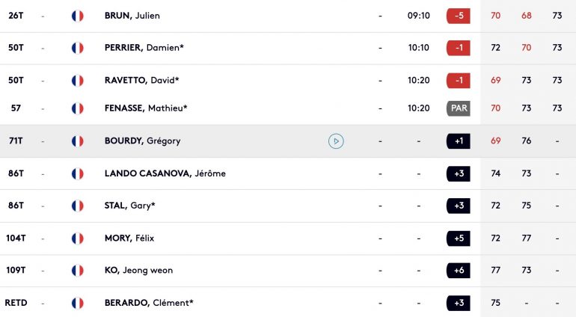This screenshot has height=317, width=576.
Task: Select the +6 score badge for Ko
Action: 458,271
